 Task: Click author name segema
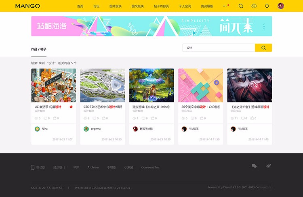[x=96, y=129]
